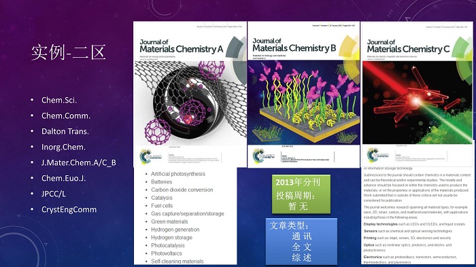Select the JPCC/L bullet item
The height and width of the screenshot is (267, 476).
[54, 194]
